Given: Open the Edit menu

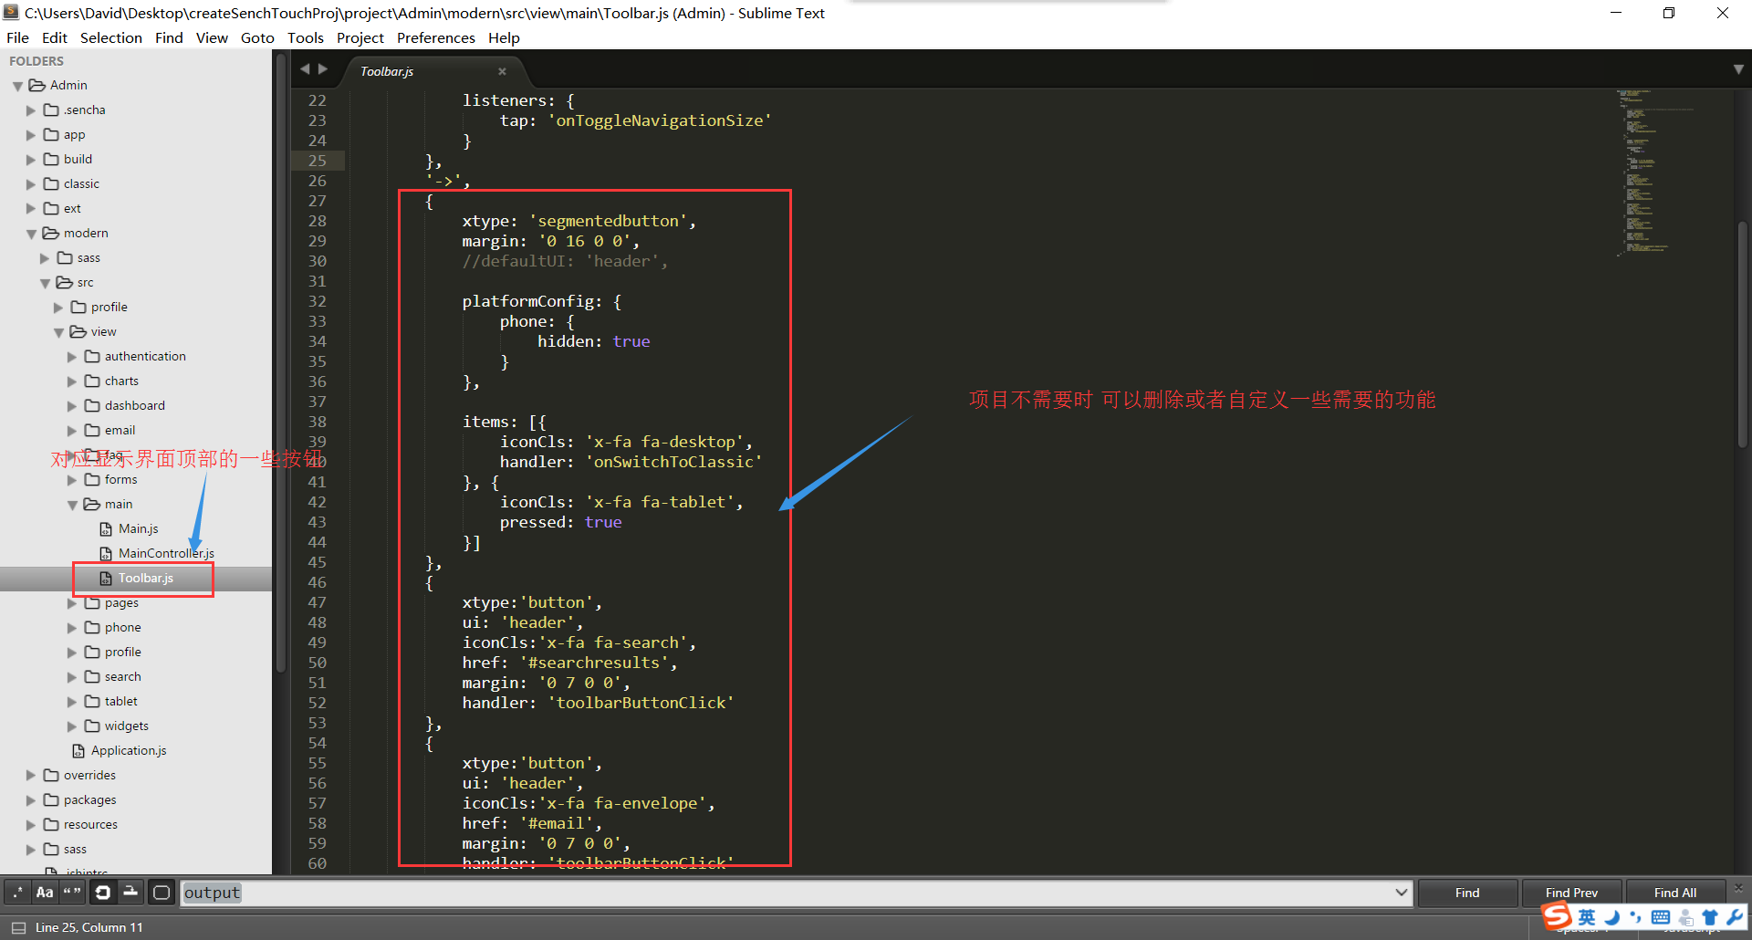Looking at the screenshot, I should [x=55, y=37].
